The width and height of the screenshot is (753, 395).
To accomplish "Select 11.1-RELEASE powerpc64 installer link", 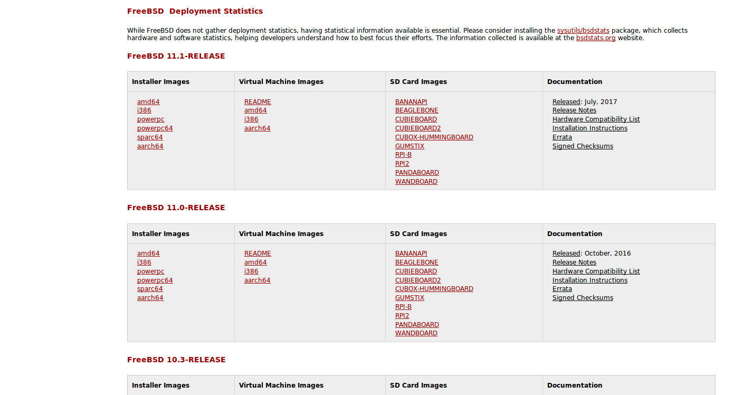I will click(x=155, y=128).
